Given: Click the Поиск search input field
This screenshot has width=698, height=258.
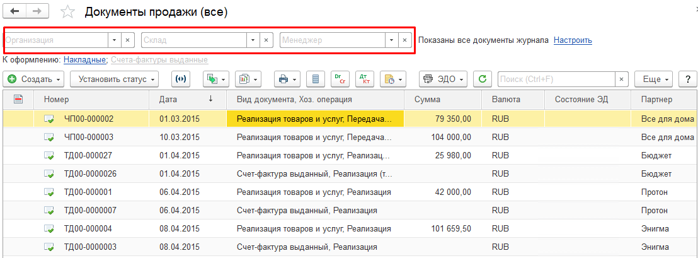Looking at the screenshot, I should [556, 79].
